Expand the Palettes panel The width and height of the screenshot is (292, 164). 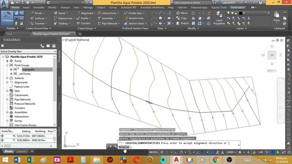12,28
